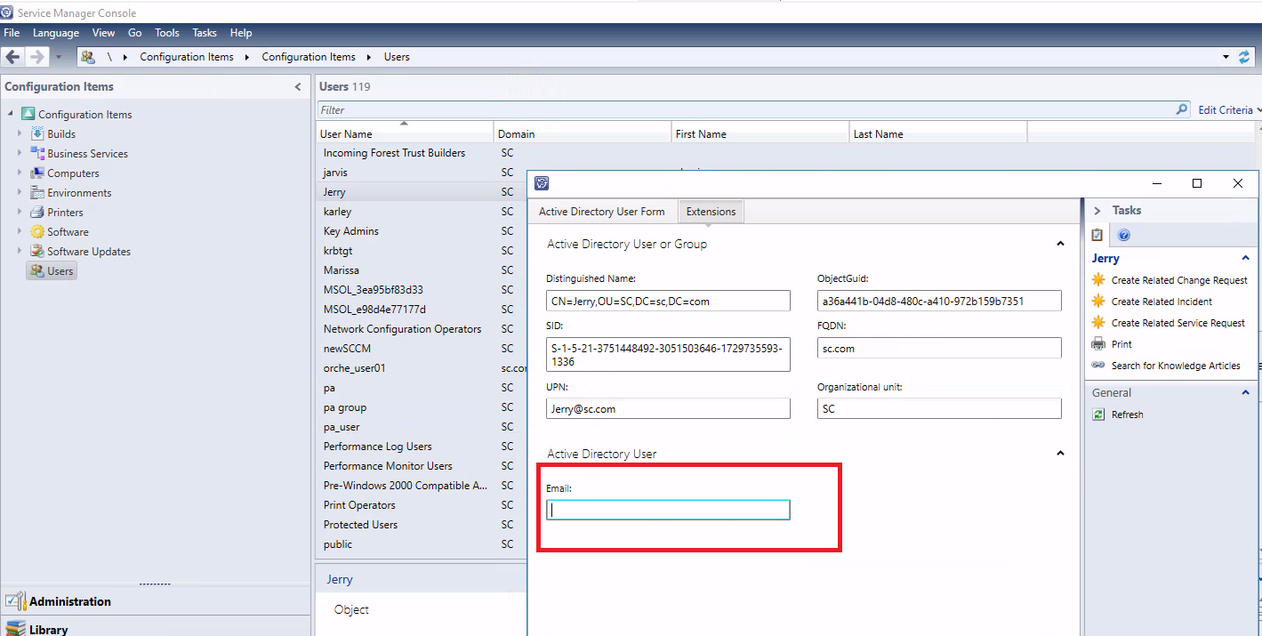Screen dimensions: 1262x636
Task: Expand the Computers tree node
Action: pos(20,173)
